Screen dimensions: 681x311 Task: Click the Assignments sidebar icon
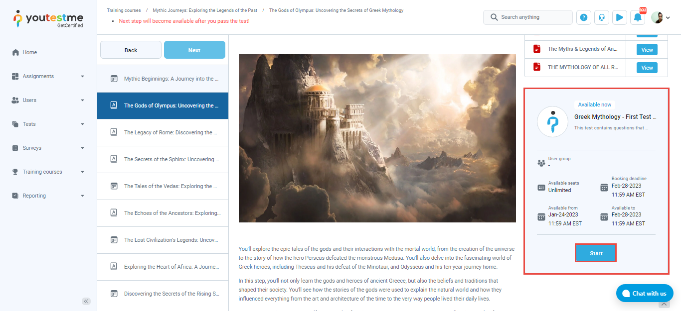pos(15,76)
